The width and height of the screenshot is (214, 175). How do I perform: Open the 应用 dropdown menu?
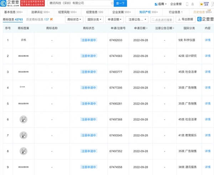160,4
